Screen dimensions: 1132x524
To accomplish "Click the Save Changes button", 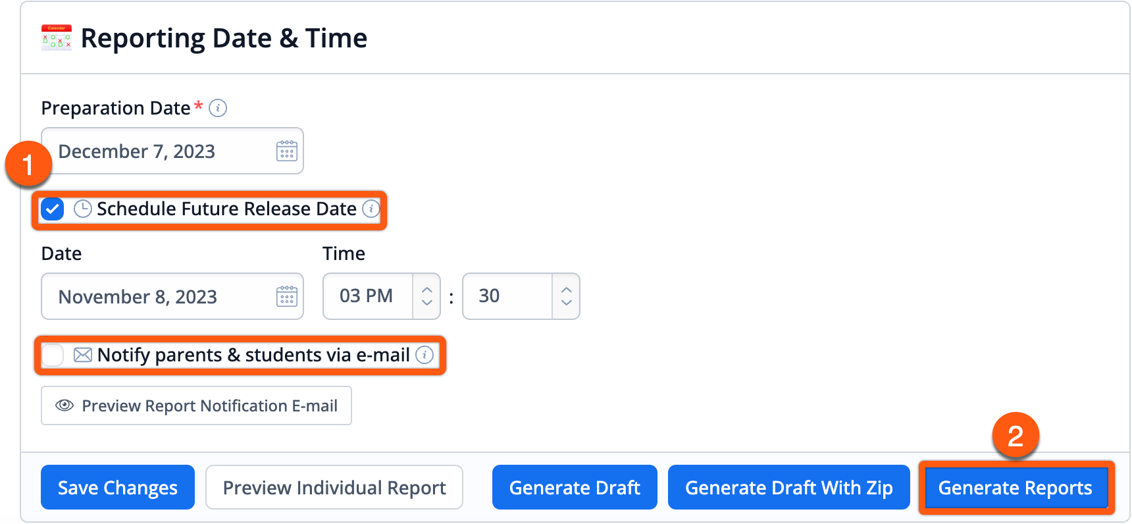I will point(118,487).
